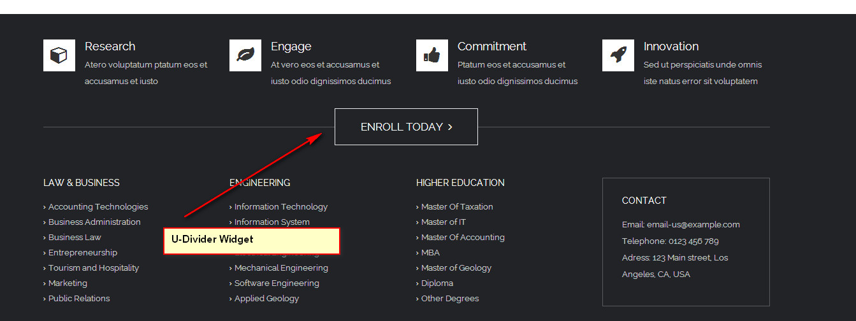Select the Applied Geology link

(266, 298)
